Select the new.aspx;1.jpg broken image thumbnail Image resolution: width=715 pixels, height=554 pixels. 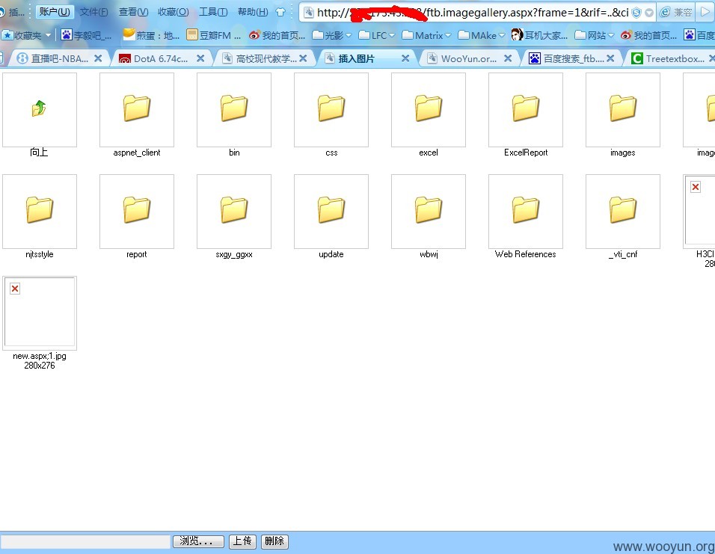40,313
